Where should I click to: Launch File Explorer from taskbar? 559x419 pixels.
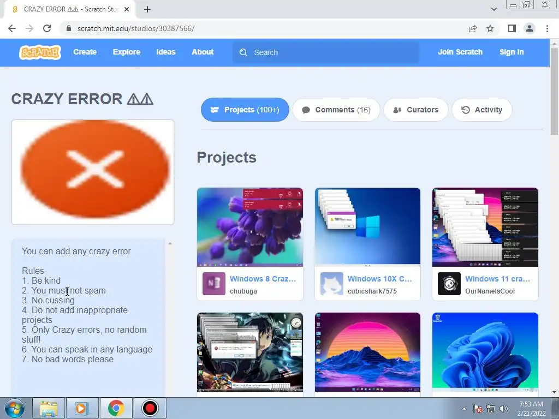pos(49,408)
